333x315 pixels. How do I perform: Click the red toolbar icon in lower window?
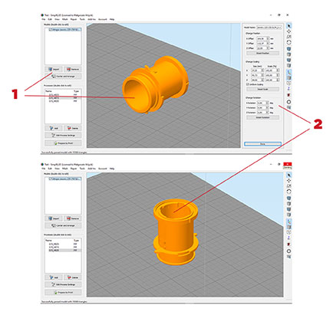click(288, 244)
